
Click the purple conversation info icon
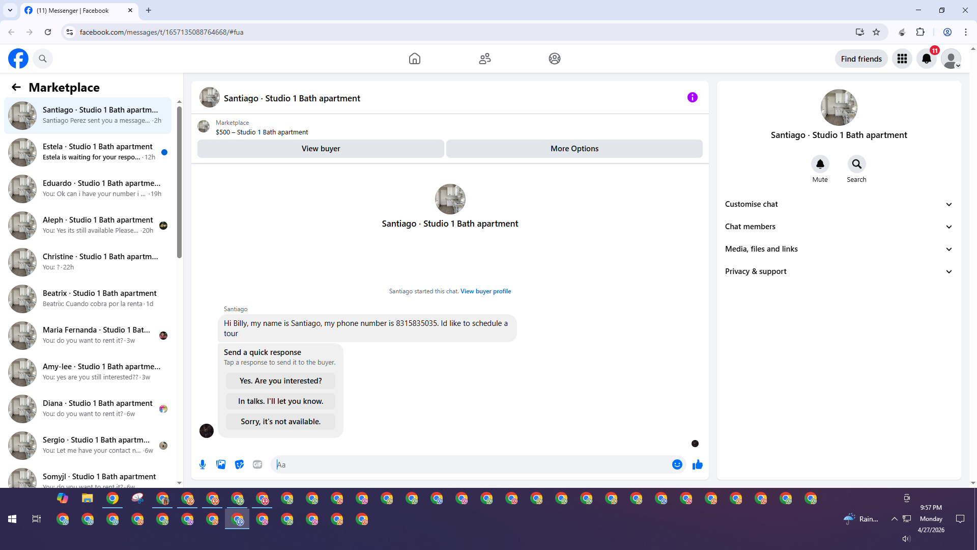pyautogui.click(x=692, y=97)
